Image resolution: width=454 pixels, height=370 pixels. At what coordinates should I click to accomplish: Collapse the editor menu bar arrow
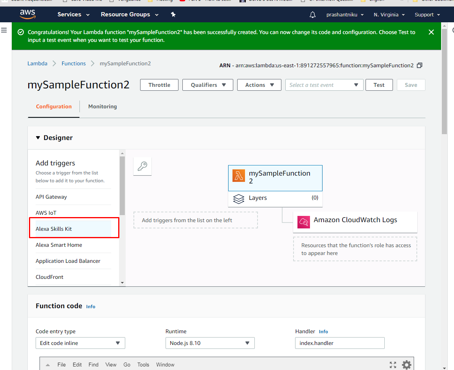(48, 365)
